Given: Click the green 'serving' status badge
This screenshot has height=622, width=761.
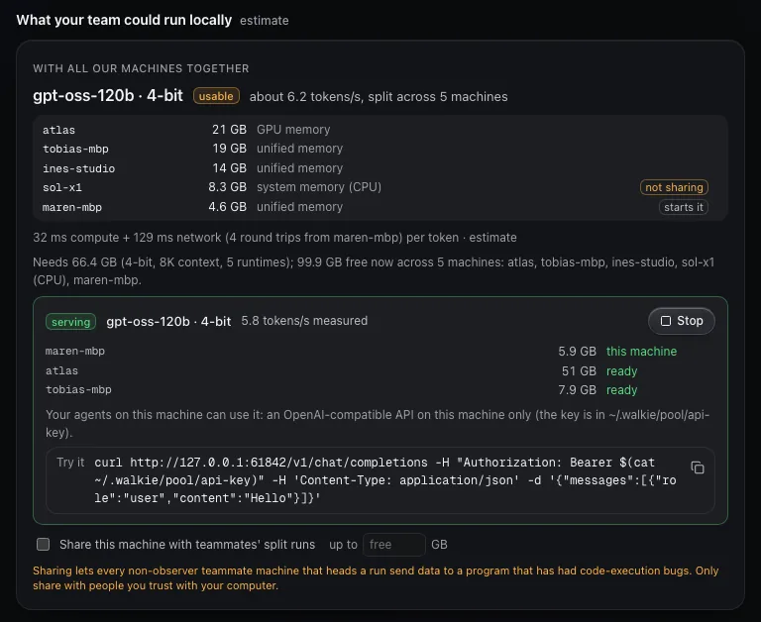Looking at the screenshot, I should pyautogui.click(x=71, y=322).
